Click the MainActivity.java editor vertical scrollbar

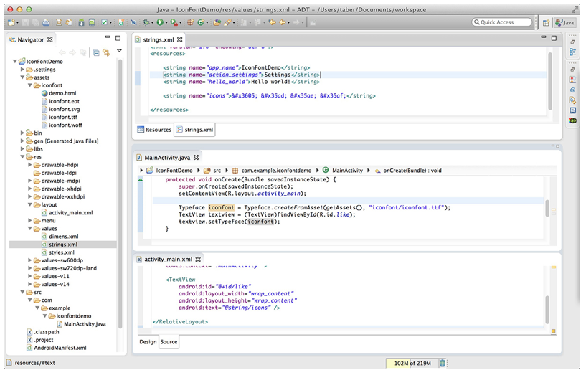click(547, 208)
